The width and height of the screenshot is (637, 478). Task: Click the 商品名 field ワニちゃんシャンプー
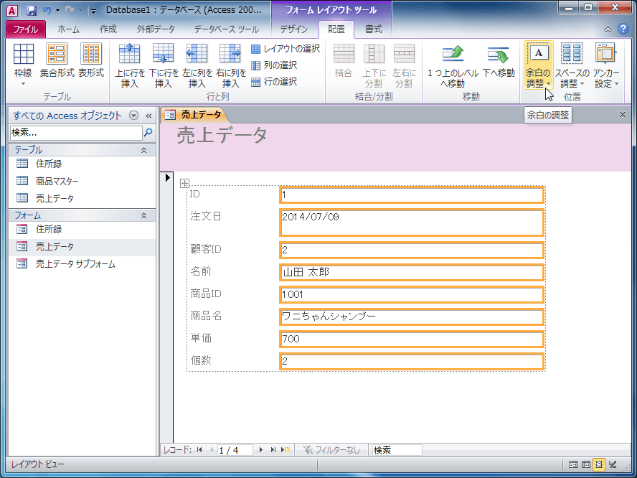click(412, 317)
